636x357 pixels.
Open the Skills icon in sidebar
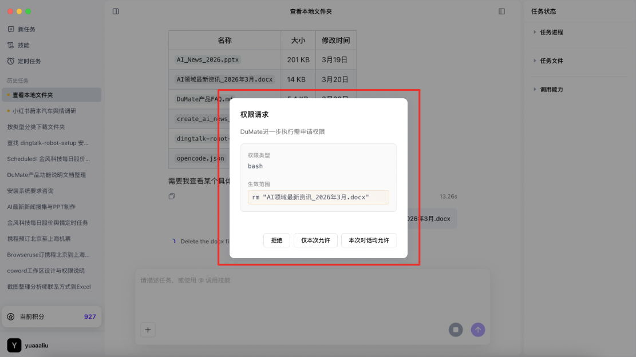(11, 45)
